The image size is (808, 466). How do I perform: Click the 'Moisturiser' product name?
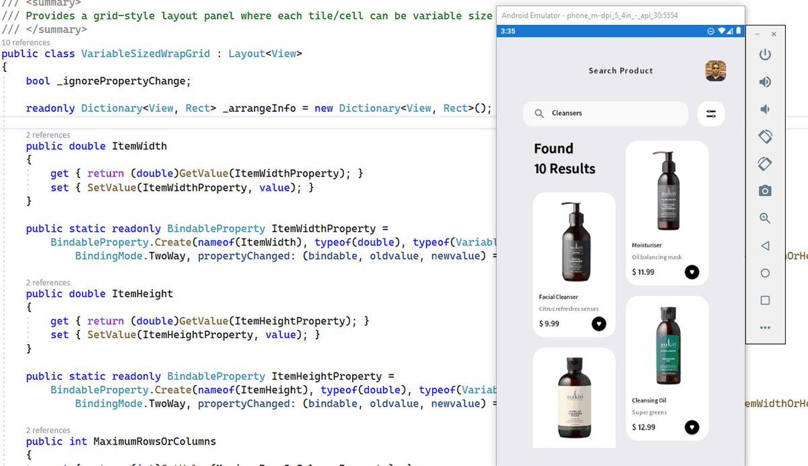click(646, 245)
